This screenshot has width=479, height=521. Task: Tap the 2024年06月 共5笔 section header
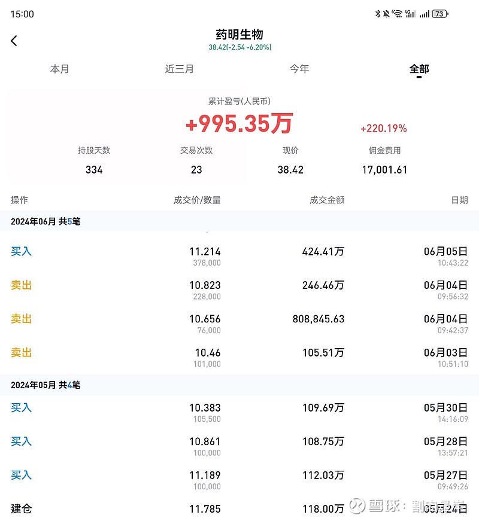tap(239, 221)
